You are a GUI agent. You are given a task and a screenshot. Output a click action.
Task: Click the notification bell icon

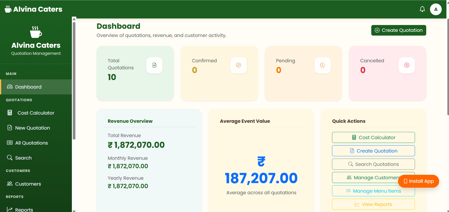tap(422, 9)
